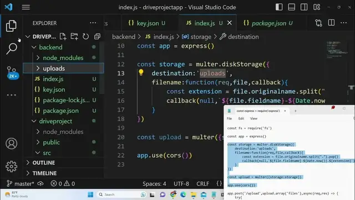
Task: Click the taskbar Search box
Action: click(x=122, y=194)
